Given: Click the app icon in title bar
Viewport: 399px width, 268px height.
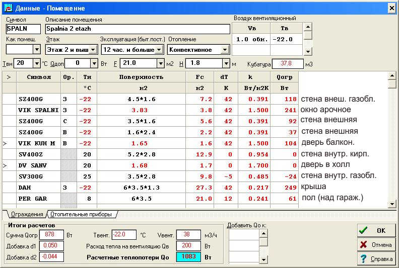Looking at the screenshot, I should pyautogui.click(x=8, y=8).
